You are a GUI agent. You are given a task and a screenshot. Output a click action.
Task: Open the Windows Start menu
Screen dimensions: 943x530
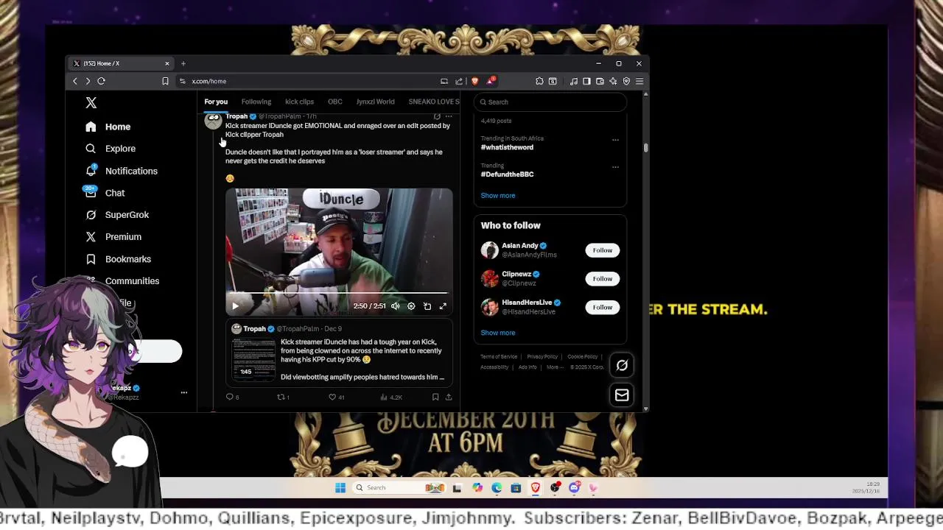click(x=340, y=488)
